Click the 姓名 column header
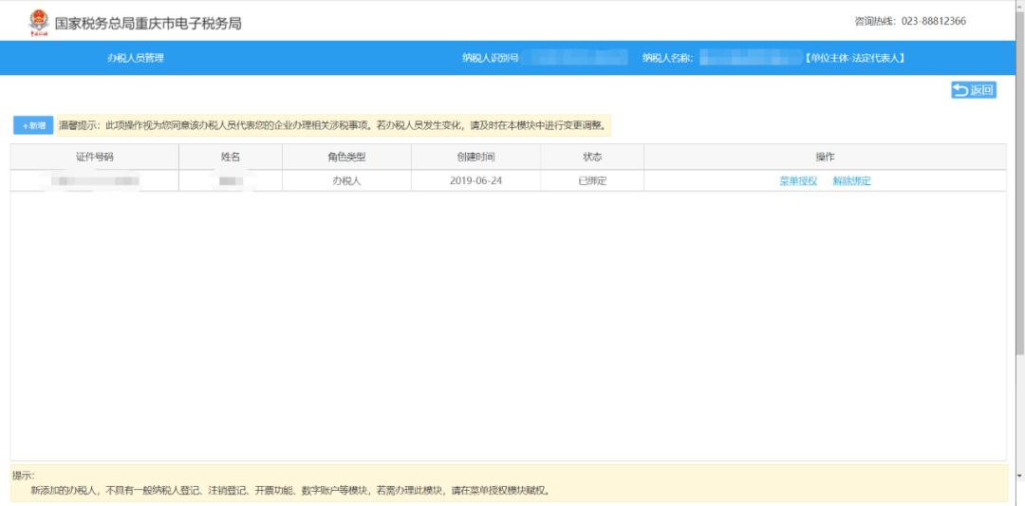This screenshot has width=1025, height=506. click(x=230, y=157)
